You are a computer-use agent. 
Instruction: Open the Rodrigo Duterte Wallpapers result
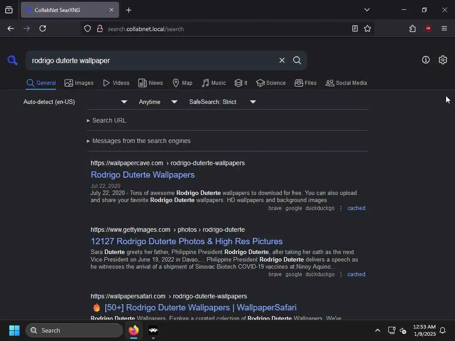coord(143,174)
